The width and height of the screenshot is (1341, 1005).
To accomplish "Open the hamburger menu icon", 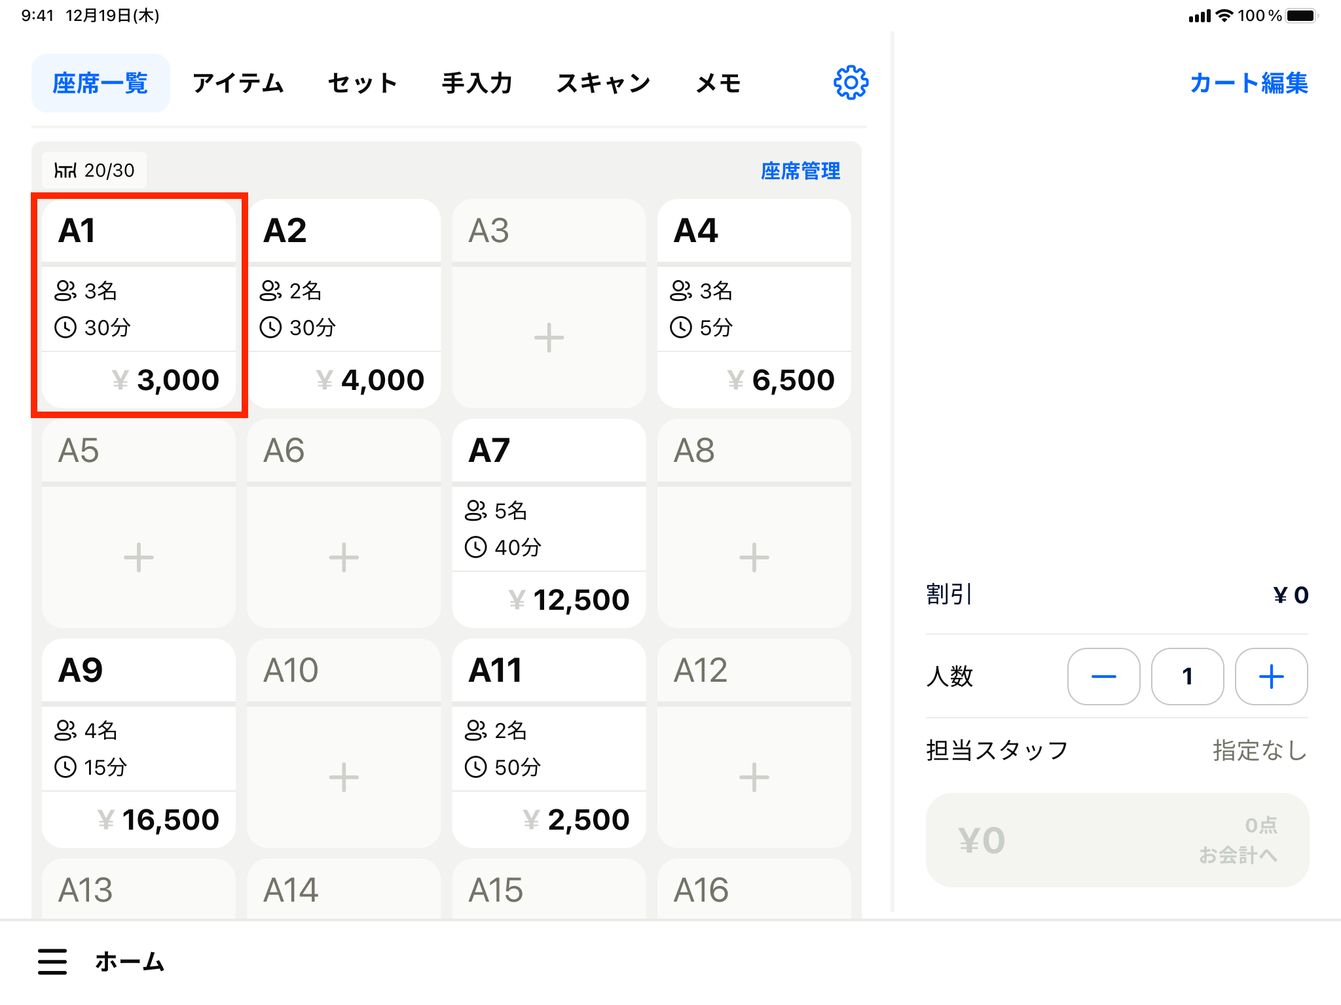I will pyautogui.click(x=52, y=961).
